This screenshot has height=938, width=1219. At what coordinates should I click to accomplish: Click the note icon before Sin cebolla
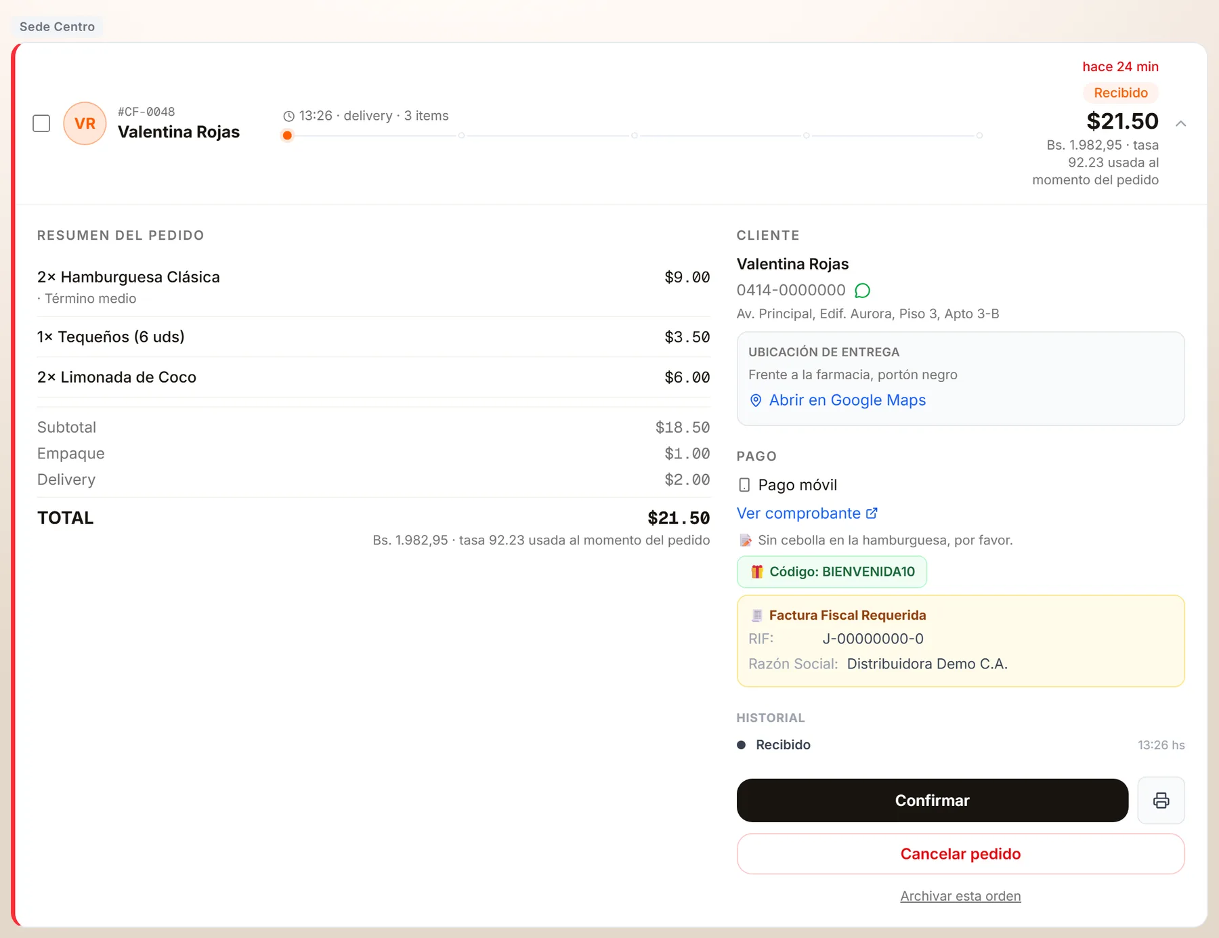[745, 540]
